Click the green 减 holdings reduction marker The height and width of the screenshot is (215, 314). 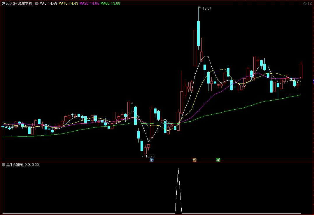pos(218,160)
